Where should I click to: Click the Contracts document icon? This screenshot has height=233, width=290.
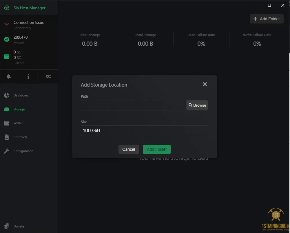tap(7, 137)
